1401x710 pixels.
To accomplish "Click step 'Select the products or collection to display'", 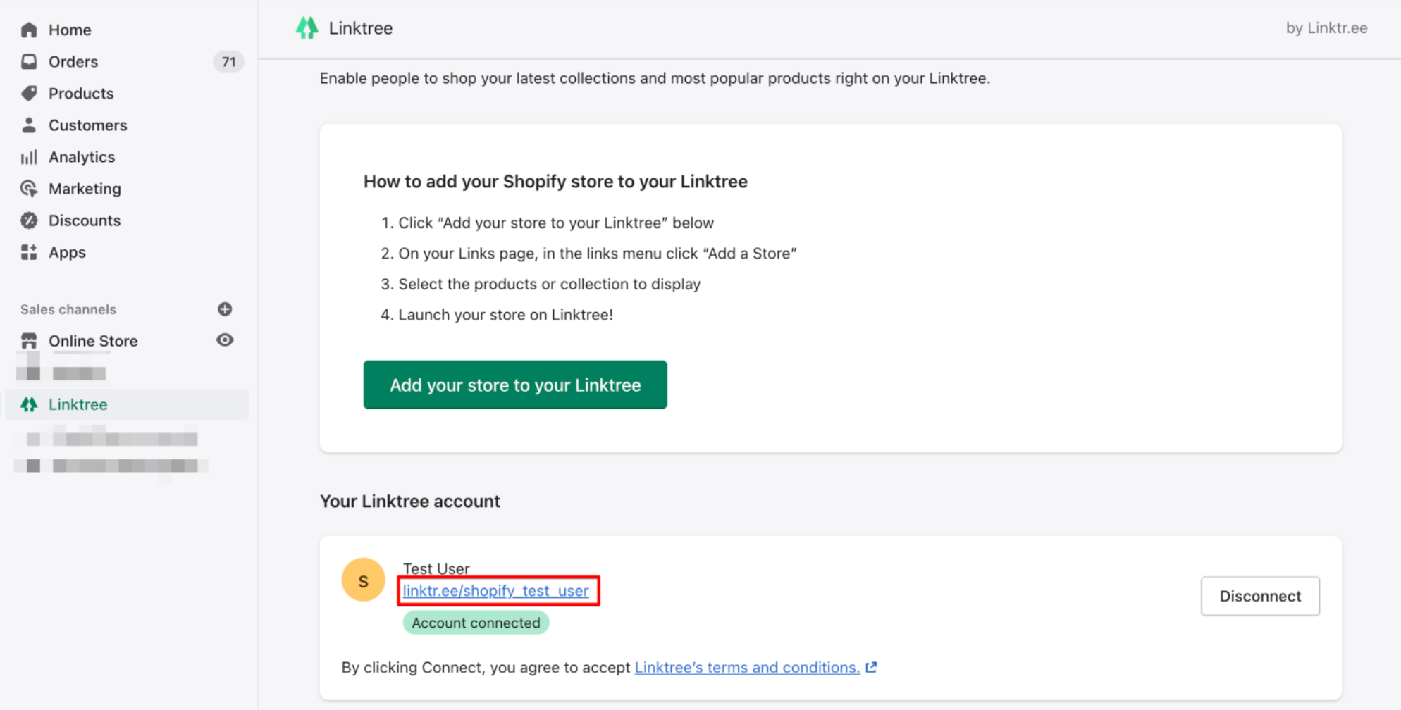I will (550, 284).
